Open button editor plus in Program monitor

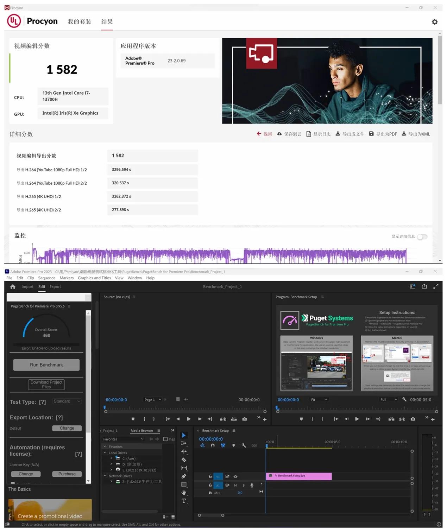click(433, 419)
